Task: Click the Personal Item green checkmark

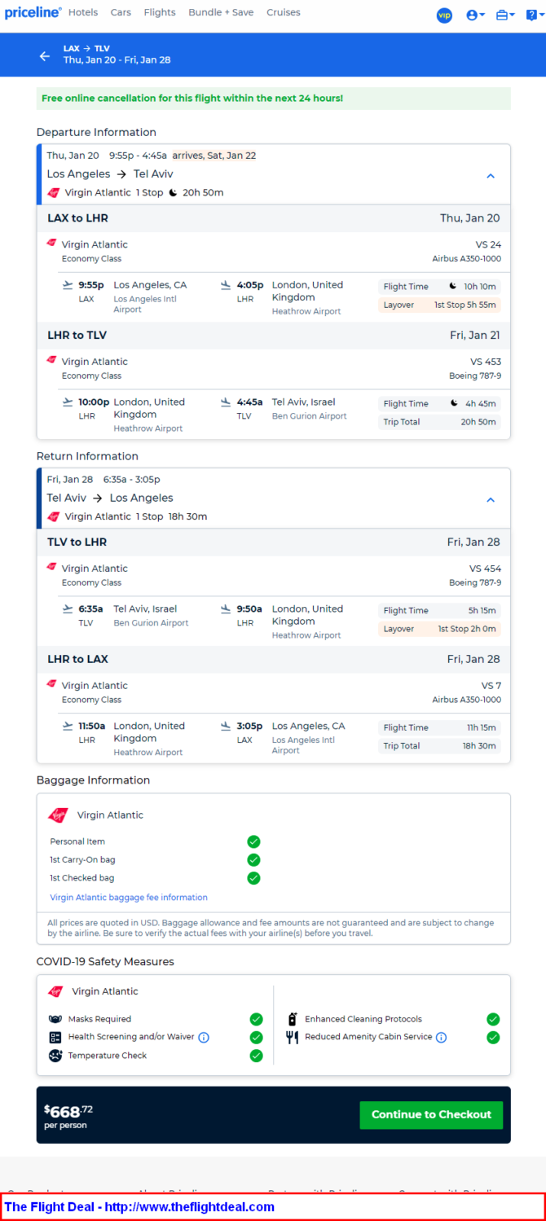Action: (x=253, y=841)
